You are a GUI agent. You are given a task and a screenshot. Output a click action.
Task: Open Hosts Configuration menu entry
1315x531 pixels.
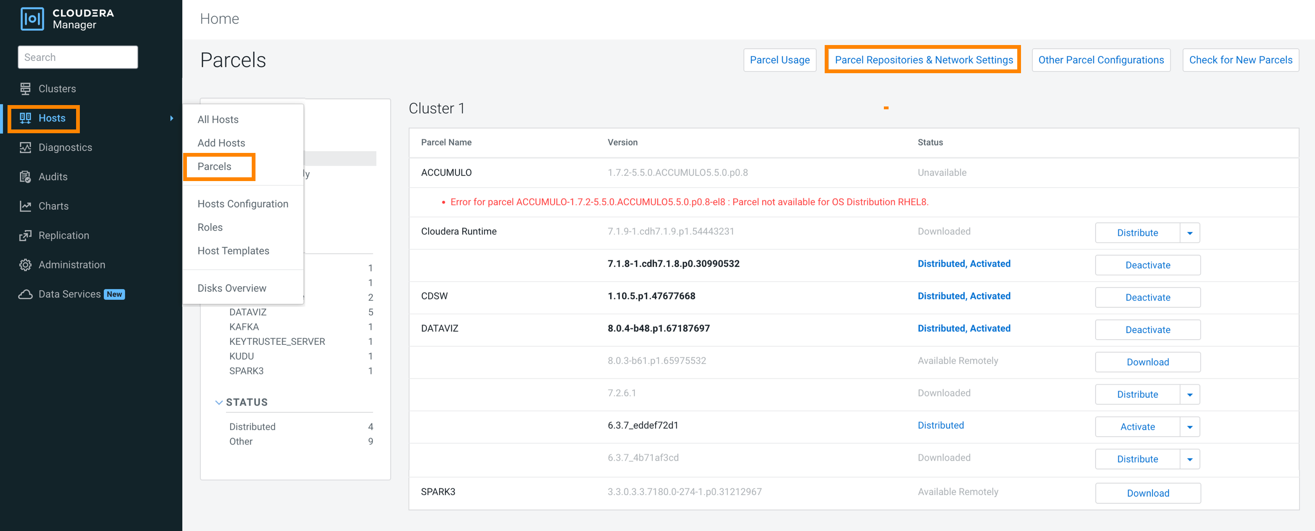(x=243, y=204)
